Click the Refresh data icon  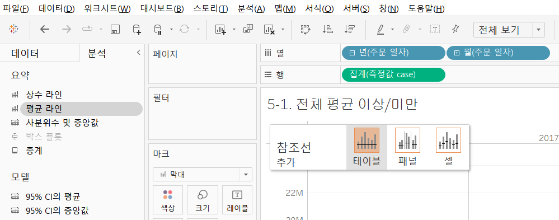(184, 29)
